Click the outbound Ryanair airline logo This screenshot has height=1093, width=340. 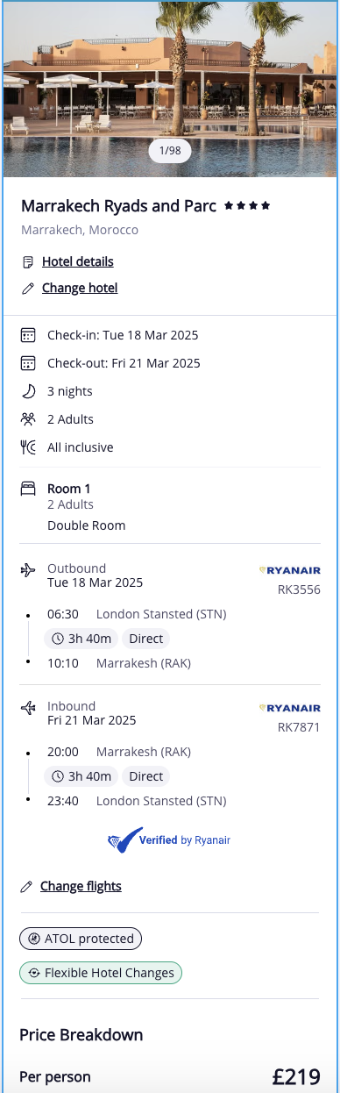coord(290,570)
